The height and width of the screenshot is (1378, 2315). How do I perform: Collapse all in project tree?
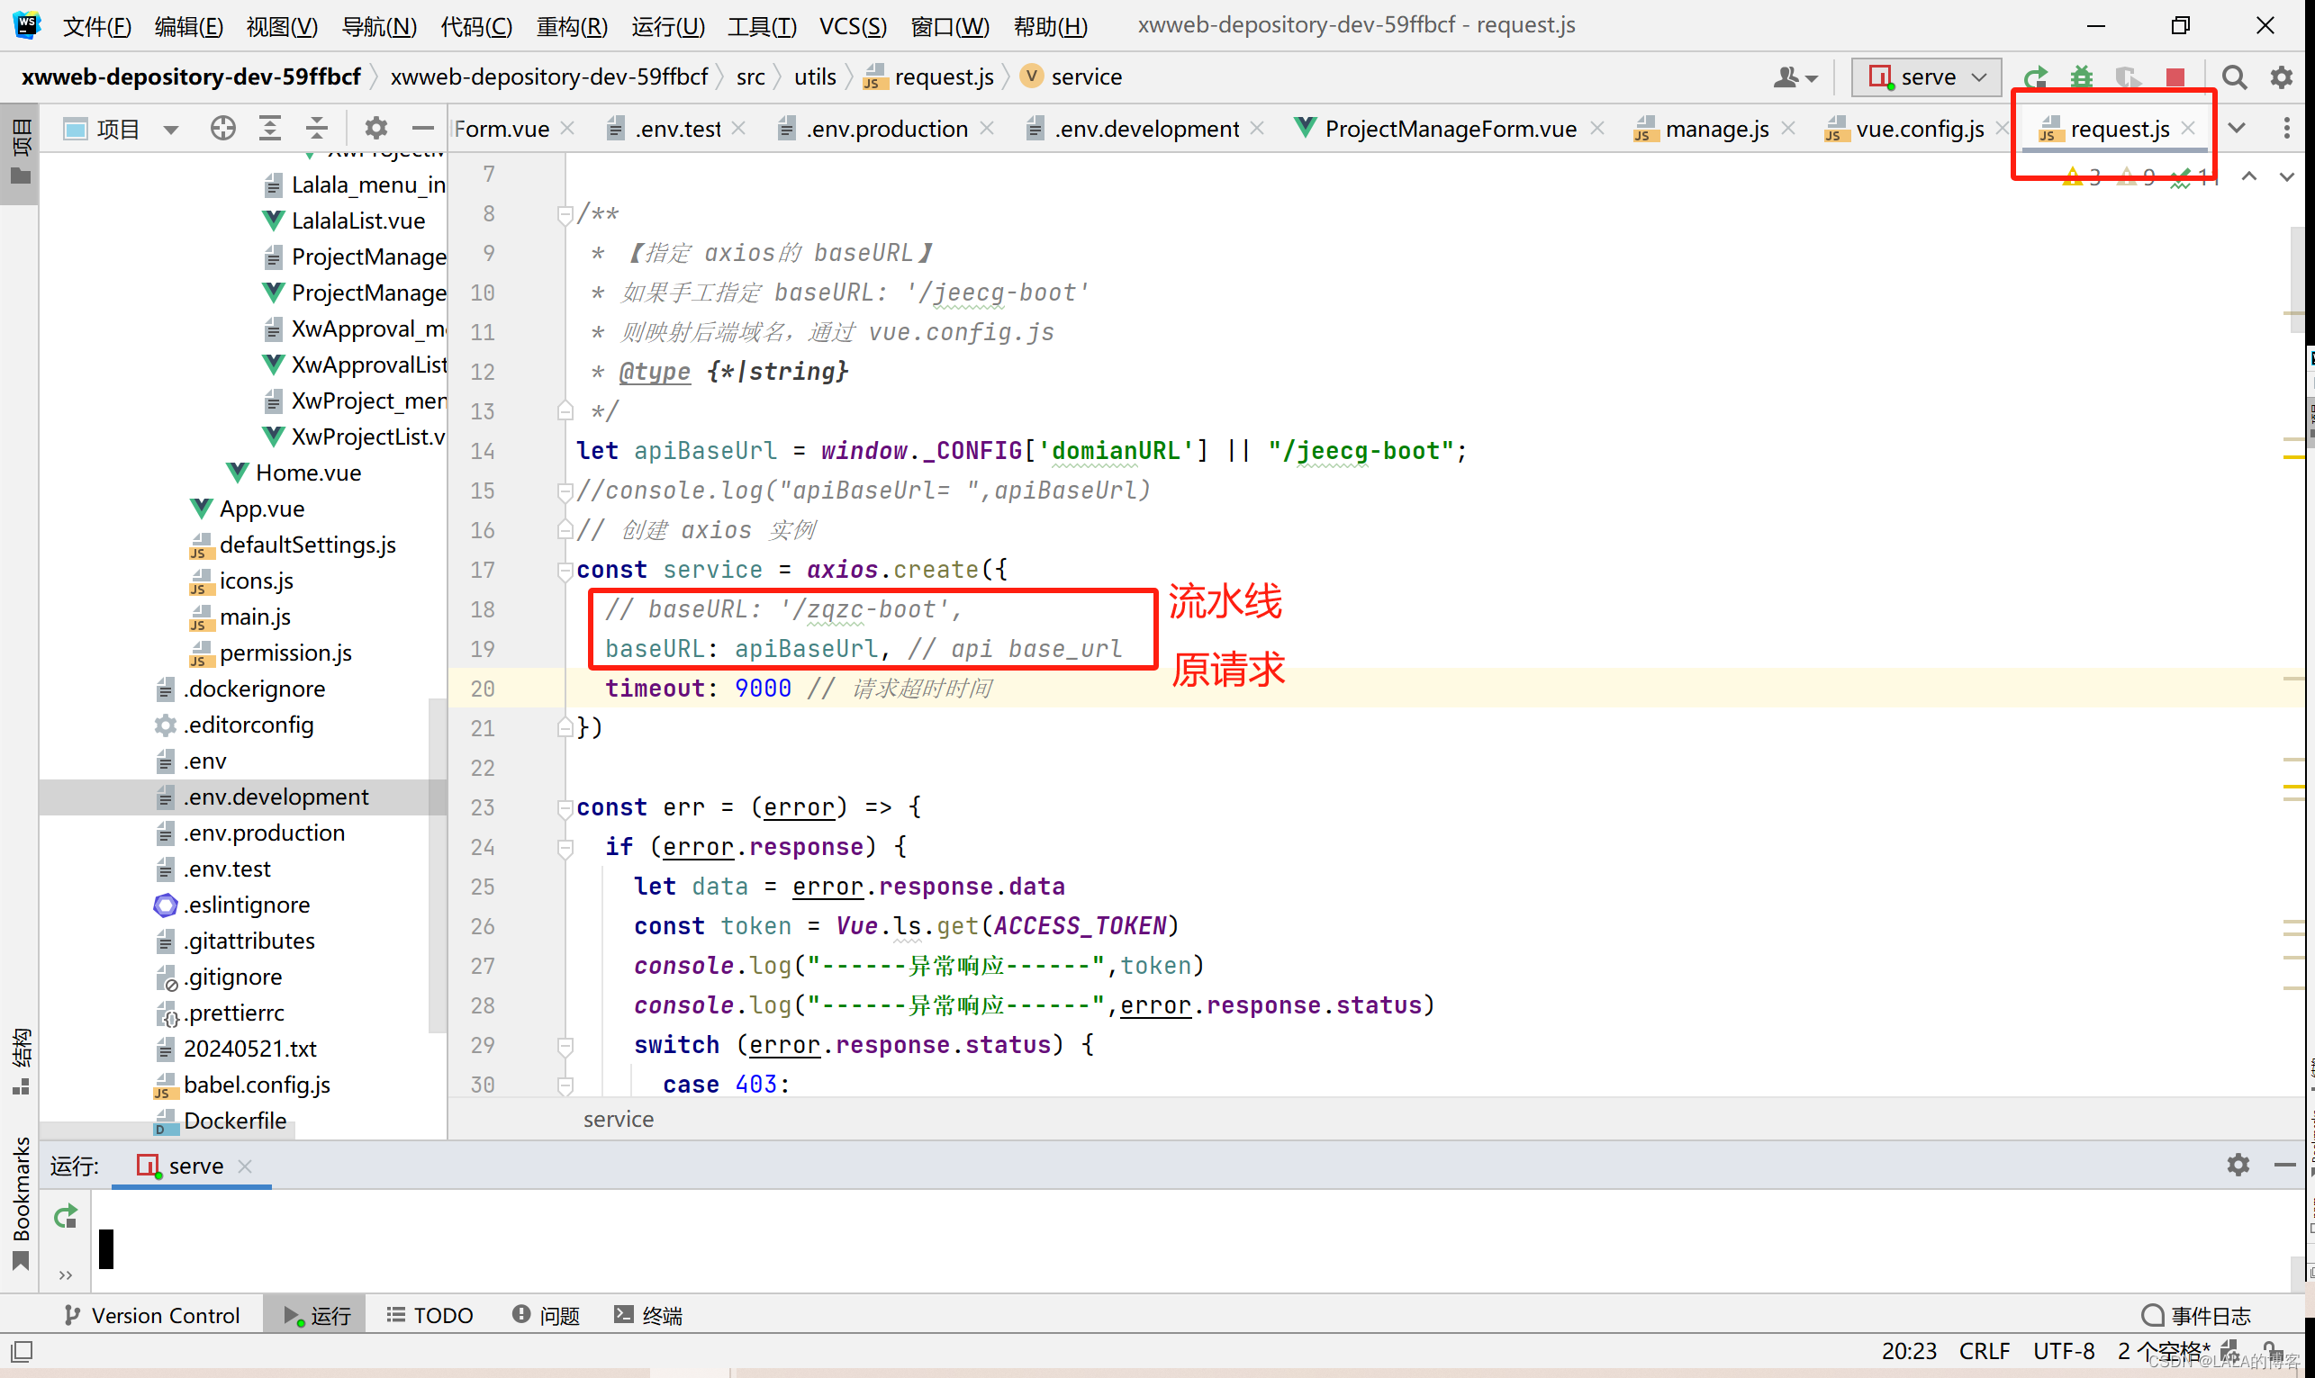coord(317,128)
